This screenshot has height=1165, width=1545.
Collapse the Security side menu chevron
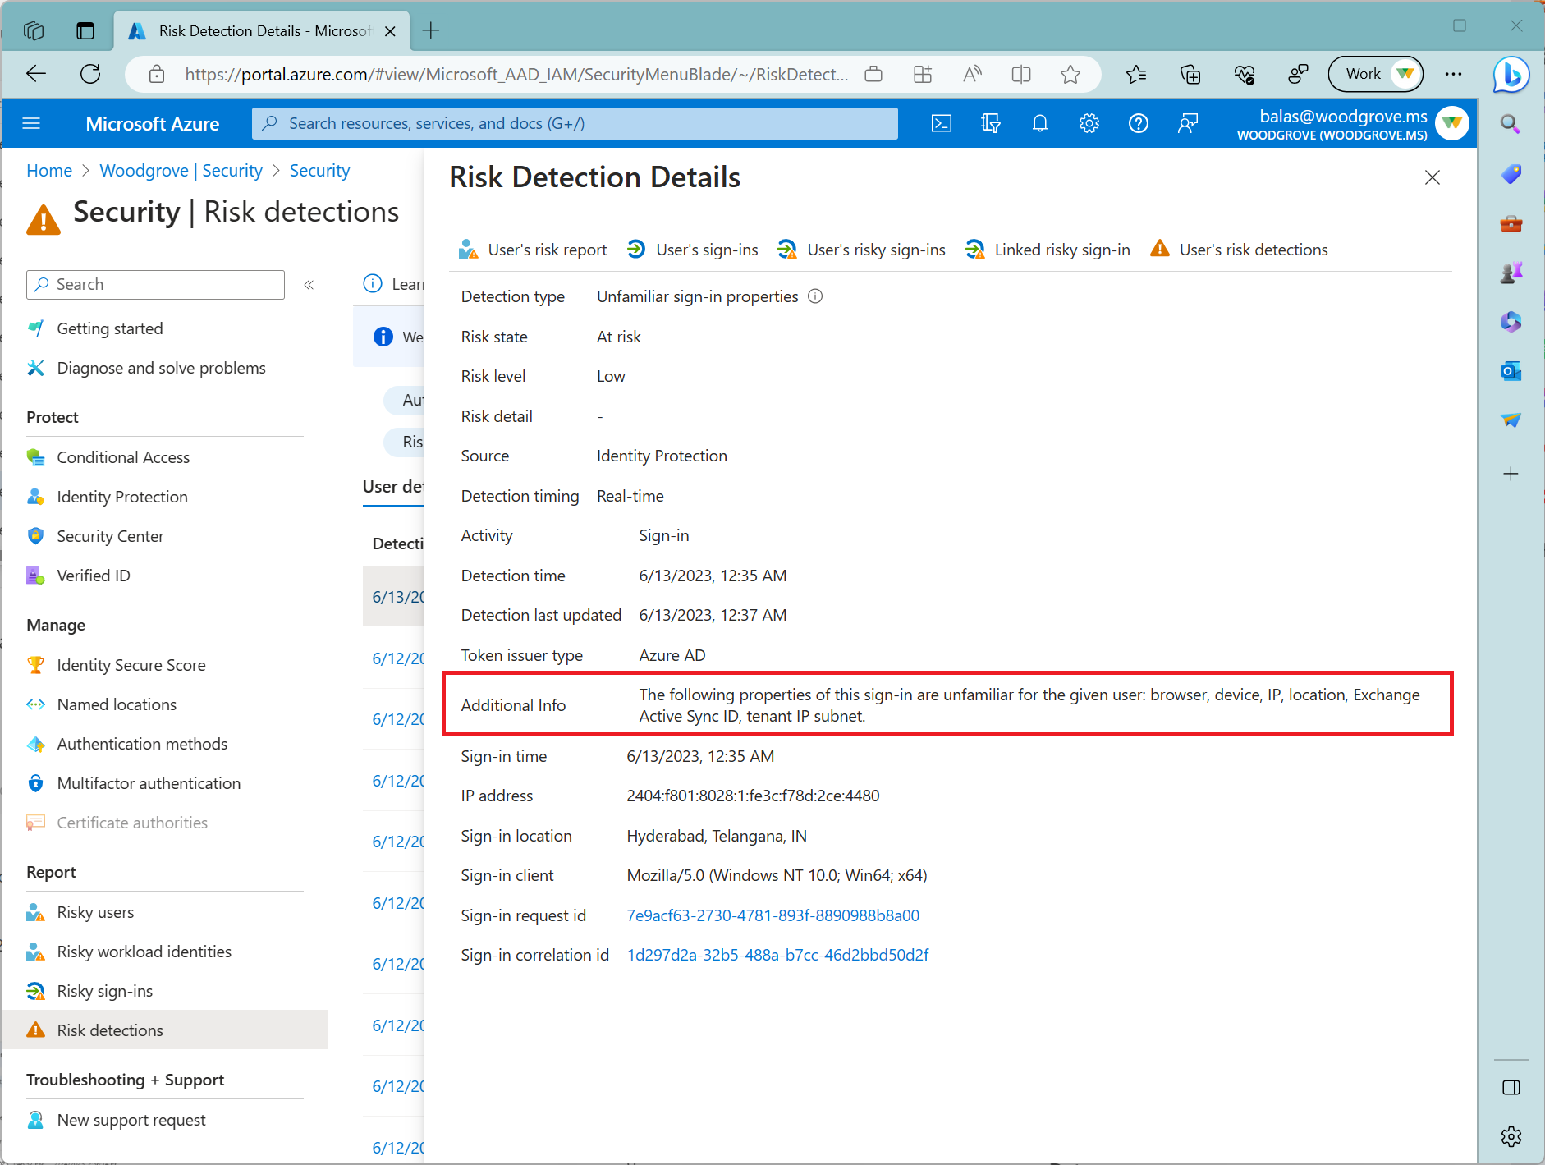click(309, 285)
